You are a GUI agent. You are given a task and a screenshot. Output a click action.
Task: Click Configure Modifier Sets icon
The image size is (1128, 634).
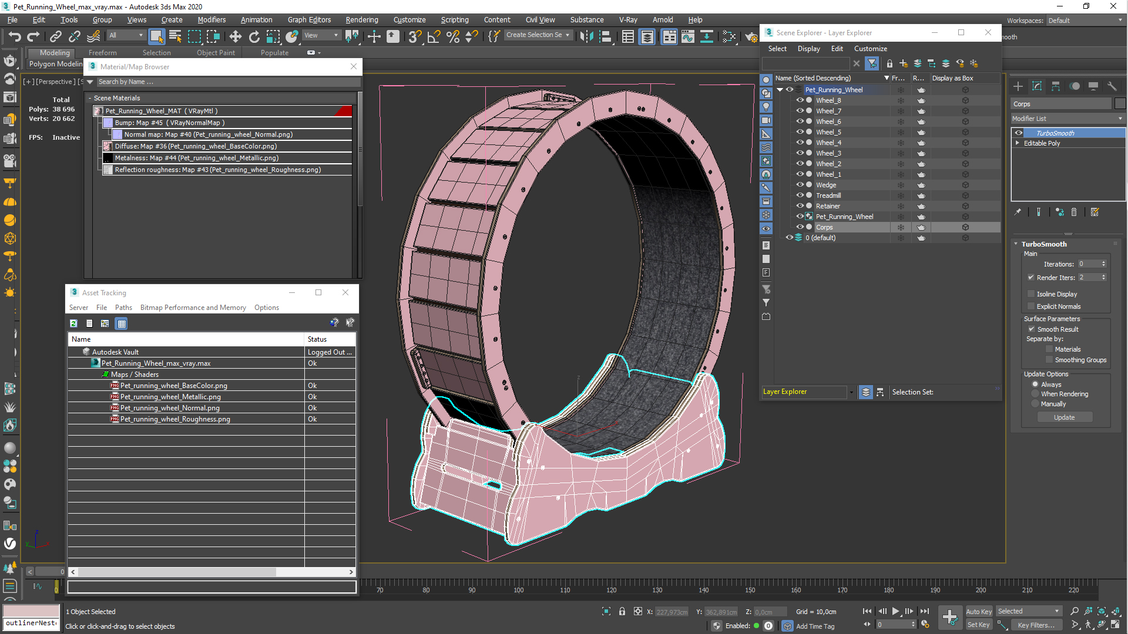(x=1095, y=212)
